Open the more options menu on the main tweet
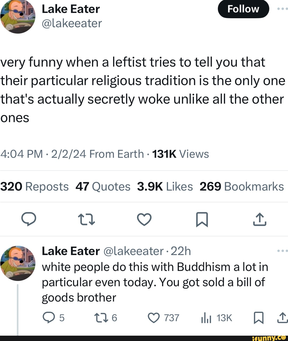Screen dimensions: 288x341 (x=283, y=8)
